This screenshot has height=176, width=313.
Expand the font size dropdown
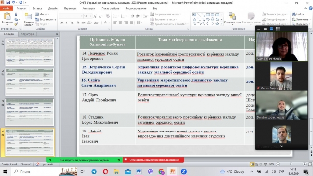click(91, 16)
